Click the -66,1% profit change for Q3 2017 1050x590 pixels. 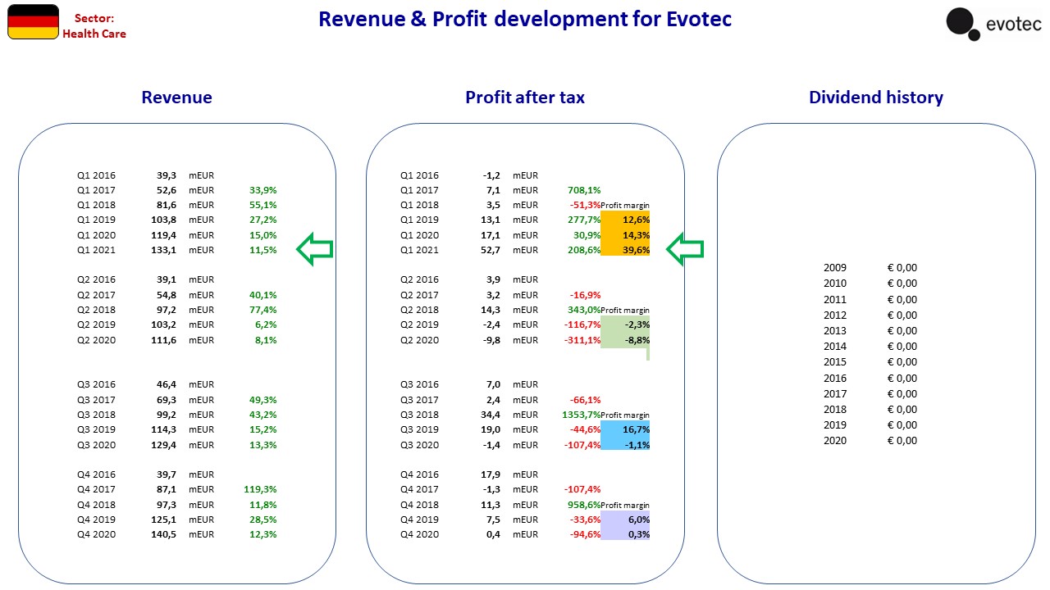[585, 400]
